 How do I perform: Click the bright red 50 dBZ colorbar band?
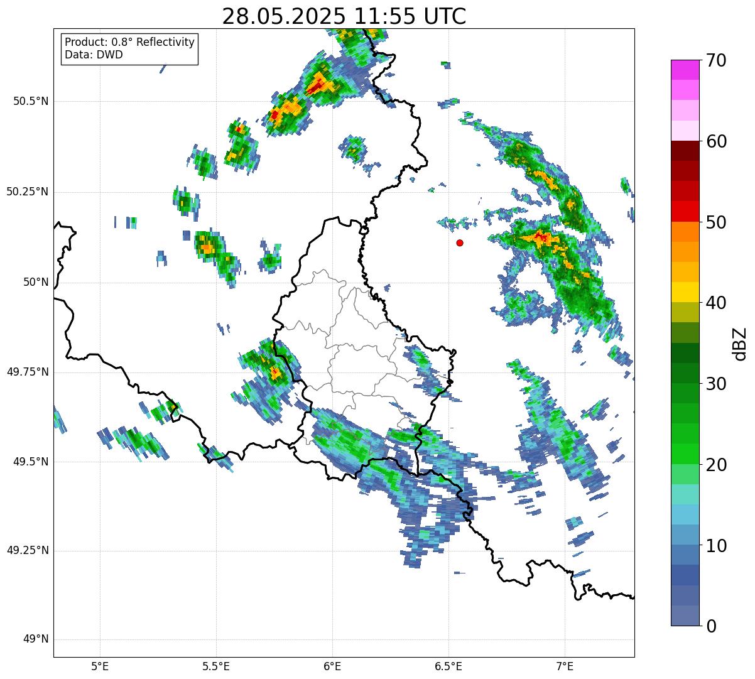[x=685, y=212]
